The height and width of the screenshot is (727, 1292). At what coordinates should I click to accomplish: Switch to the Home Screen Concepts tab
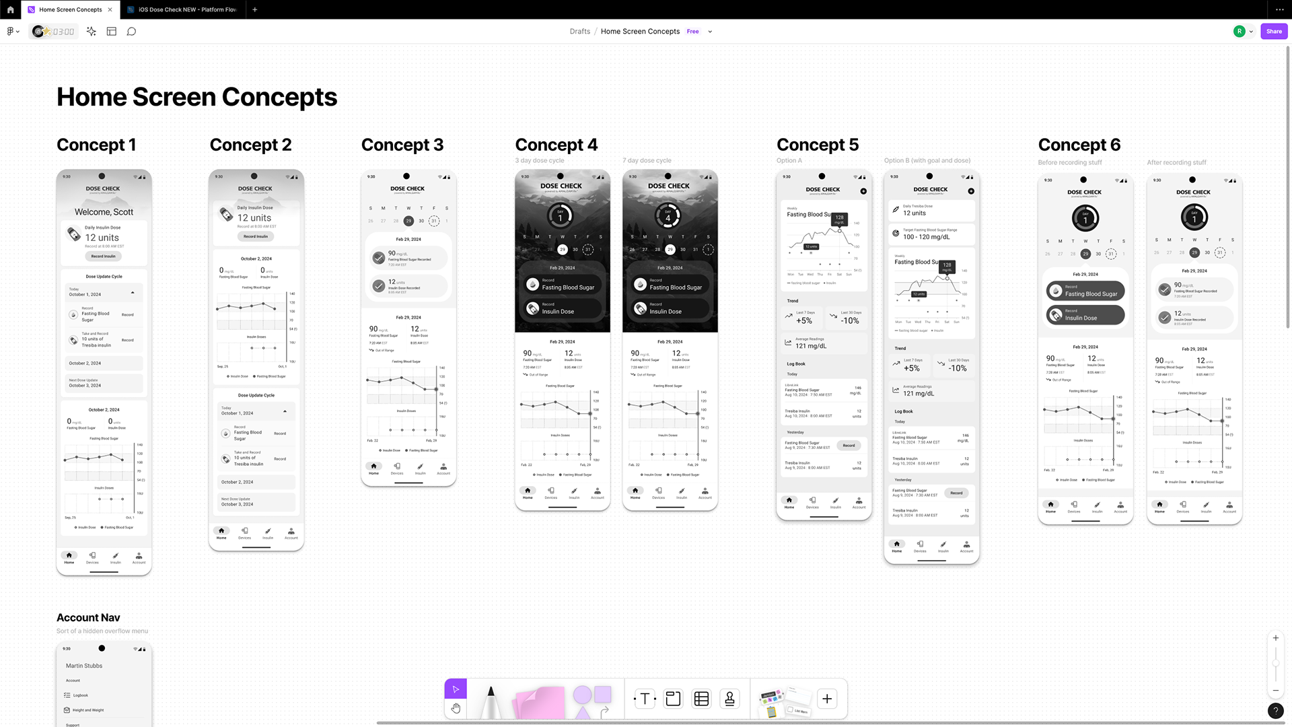pyautogui.click(x=70, y=9)
